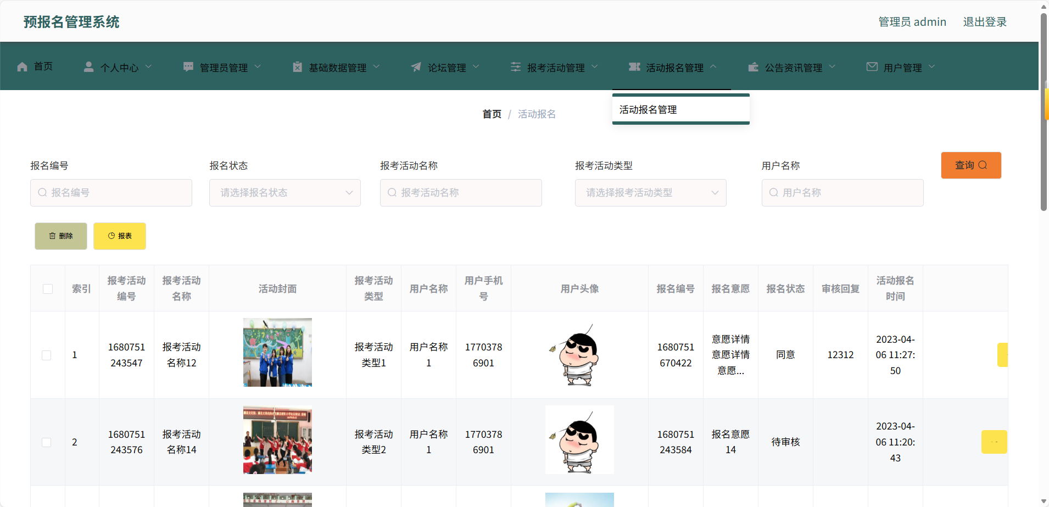Open the 基础数据管理 menu
This screenshot has width=1049, height=507.
point(336,67)
